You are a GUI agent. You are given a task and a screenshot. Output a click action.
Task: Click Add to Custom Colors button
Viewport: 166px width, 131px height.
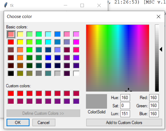coord(124,122)
